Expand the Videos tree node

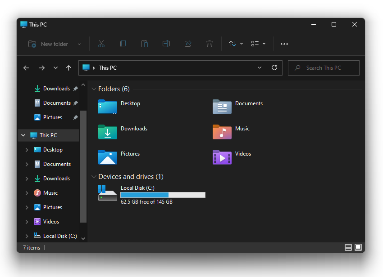27,222
